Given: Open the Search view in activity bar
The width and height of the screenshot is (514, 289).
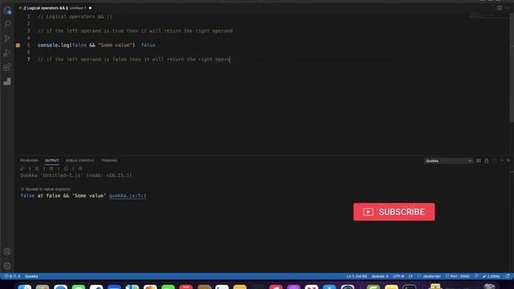Looking at the screenshot, I should 7,24.
